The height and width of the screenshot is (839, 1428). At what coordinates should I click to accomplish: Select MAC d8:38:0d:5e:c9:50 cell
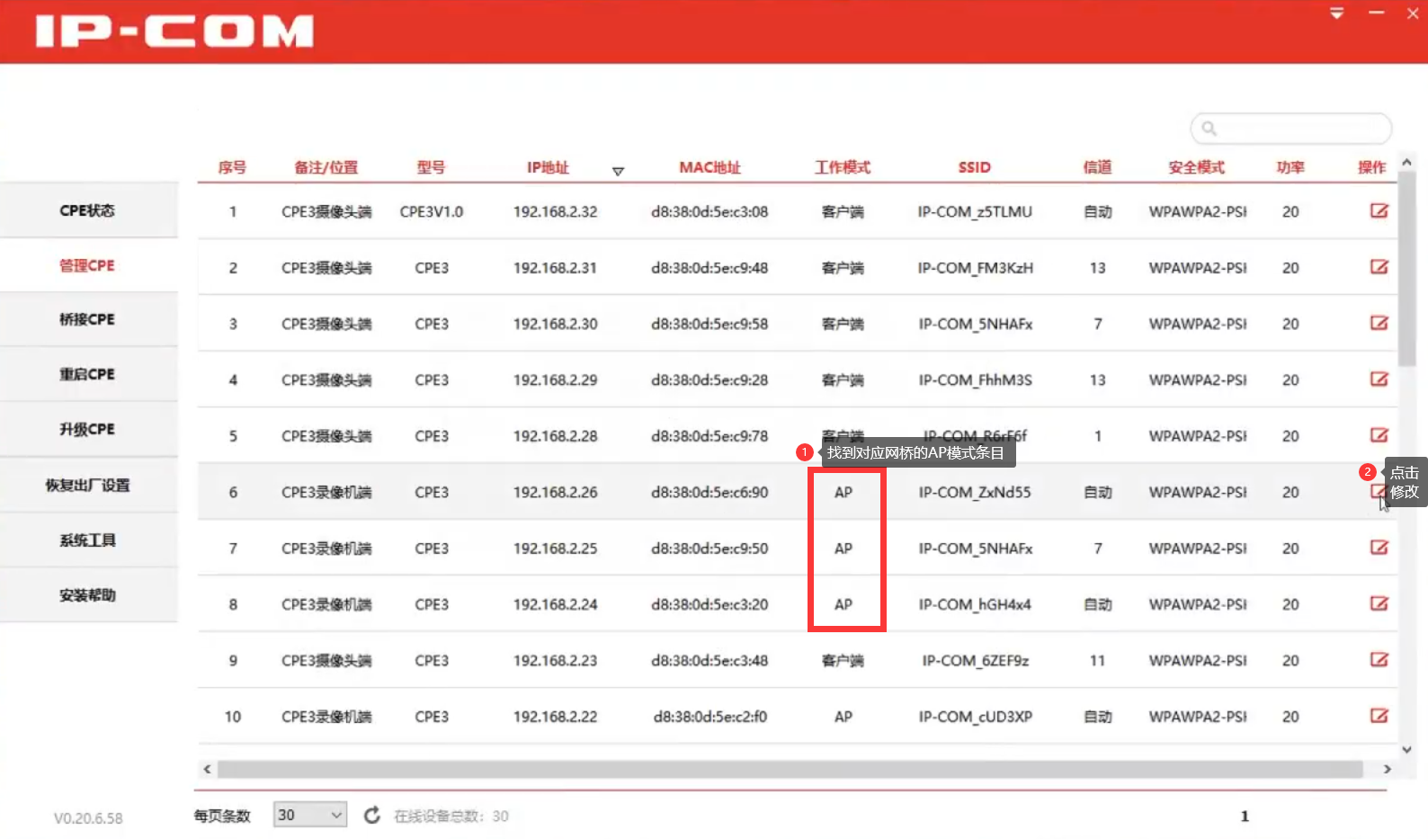[710, 548]
